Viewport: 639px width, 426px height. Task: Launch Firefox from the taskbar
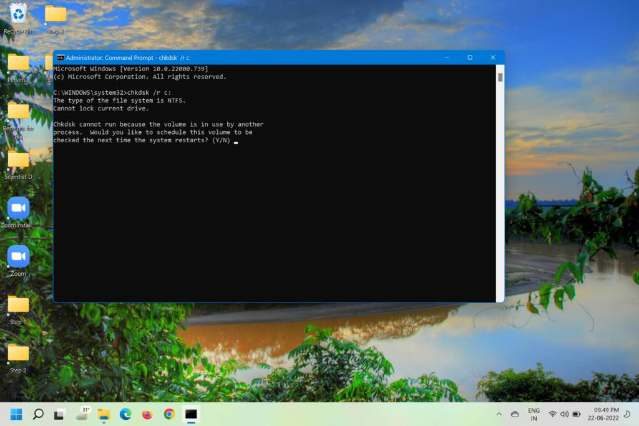(x=147, y=414)
